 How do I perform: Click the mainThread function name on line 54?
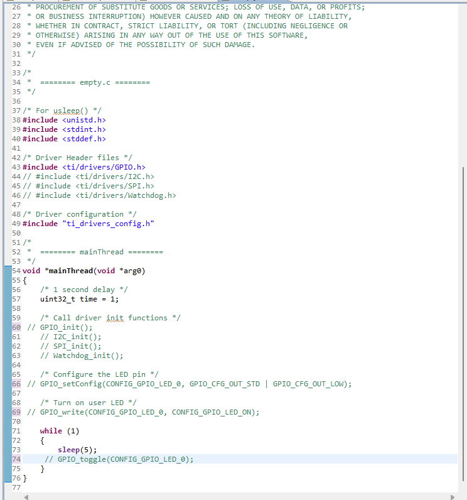pos(71,271)
